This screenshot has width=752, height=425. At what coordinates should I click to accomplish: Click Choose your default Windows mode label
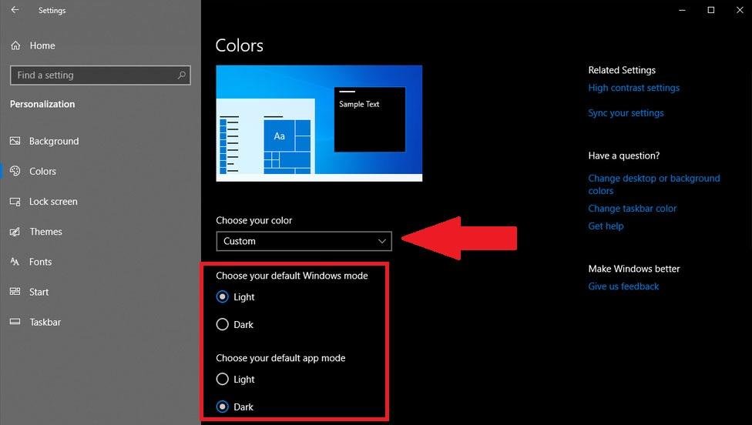click(x=291, y=276)
